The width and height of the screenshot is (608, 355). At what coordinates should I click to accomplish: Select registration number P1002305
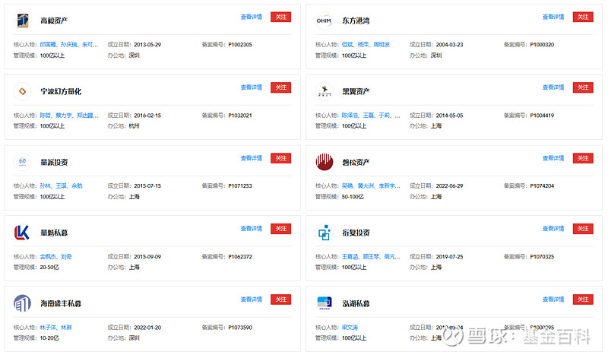[x=240, y=45]
